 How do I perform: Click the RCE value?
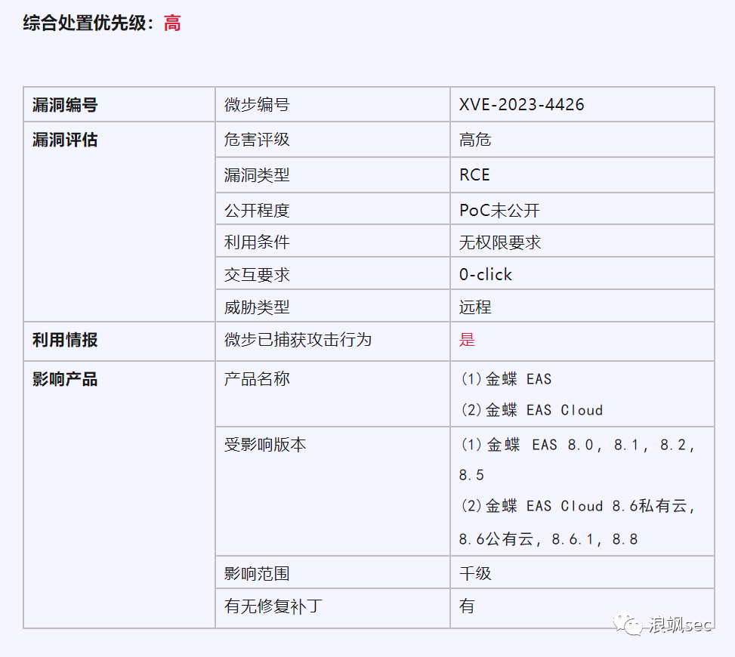tap(474, 174)
